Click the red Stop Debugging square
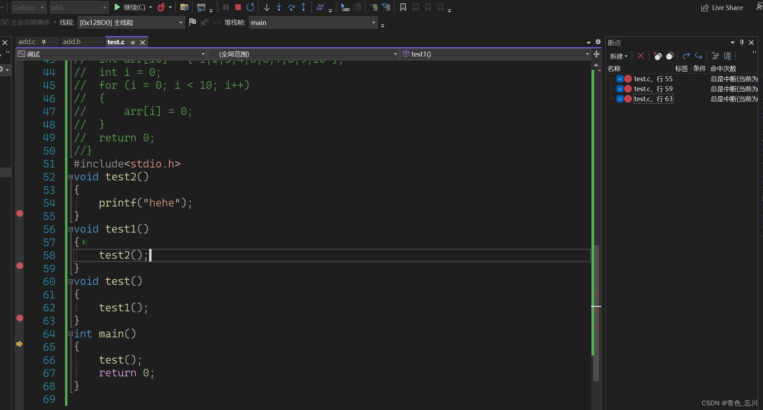Image resolution: width=763 pixels, height=410 pixels. [x=238, y=7]
